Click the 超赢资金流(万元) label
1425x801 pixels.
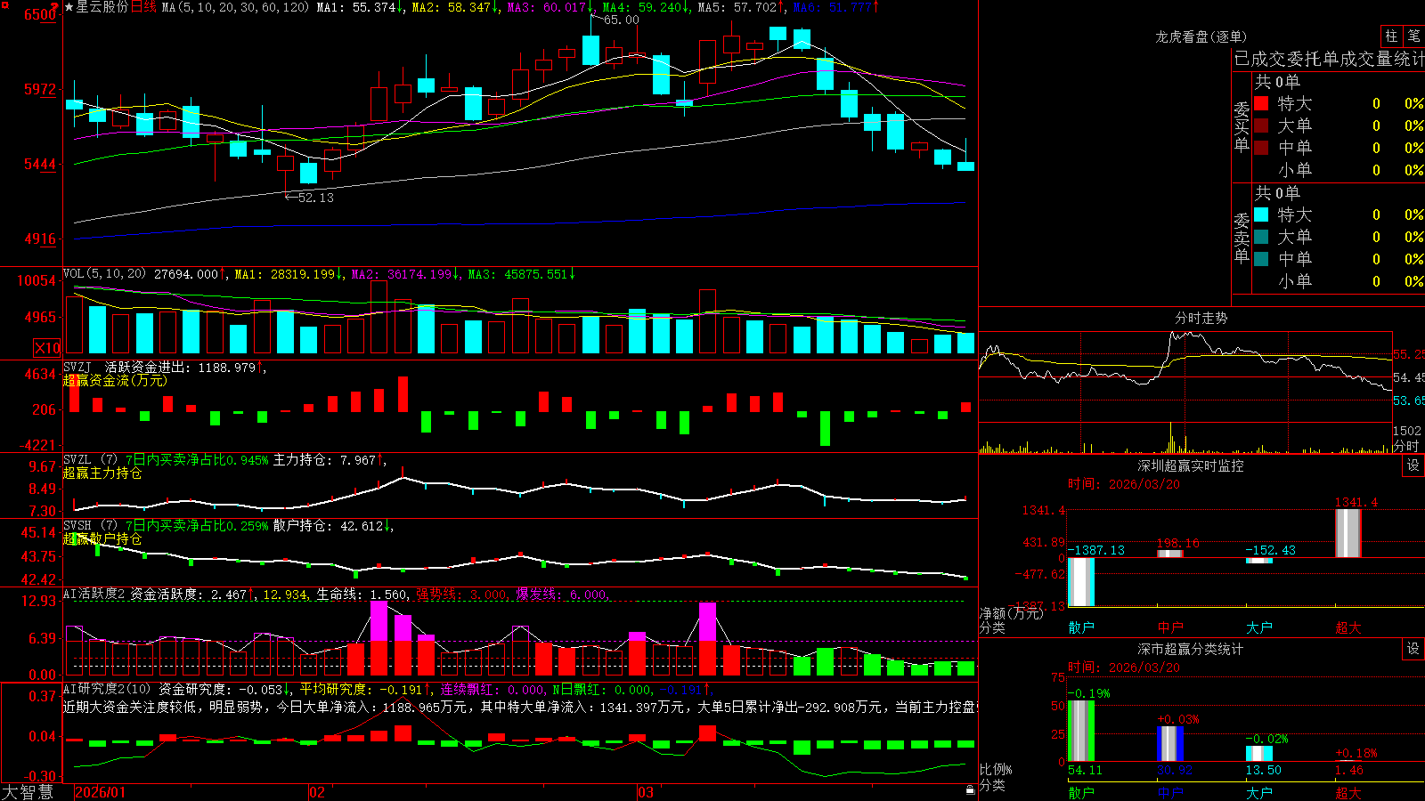pos(115,381)
